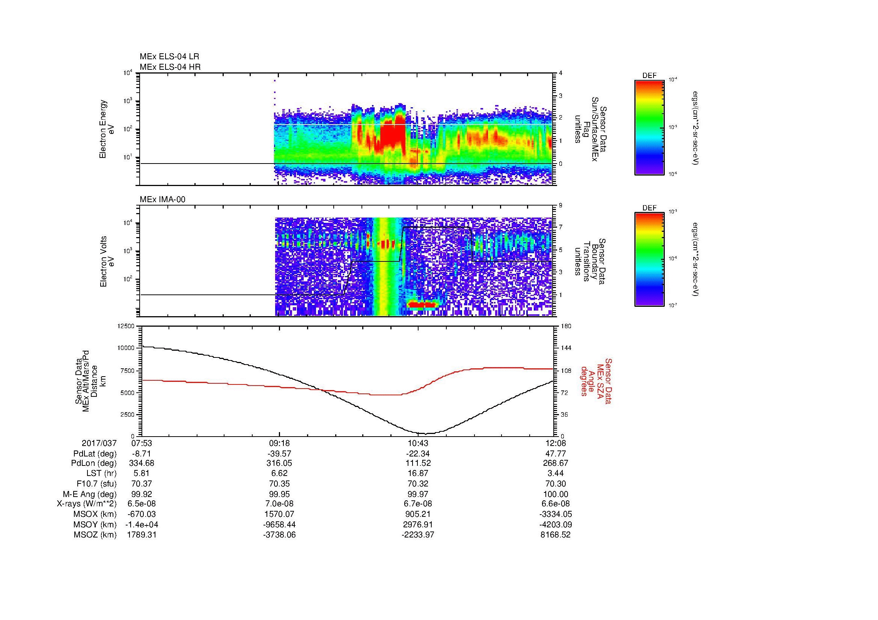This screenshot has width=878, height=620.
Task: Click the LST value 3.44
Action: point(555,473)
